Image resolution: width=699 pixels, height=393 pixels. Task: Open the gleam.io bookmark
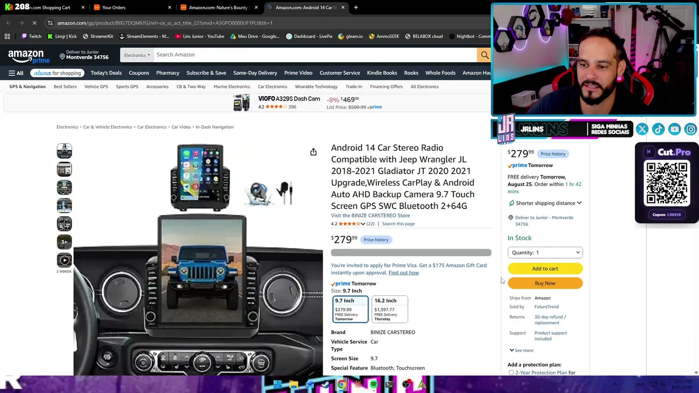click(350, 37)
